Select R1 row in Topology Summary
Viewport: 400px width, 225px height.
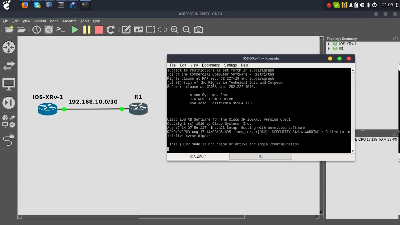click(341, 49)
